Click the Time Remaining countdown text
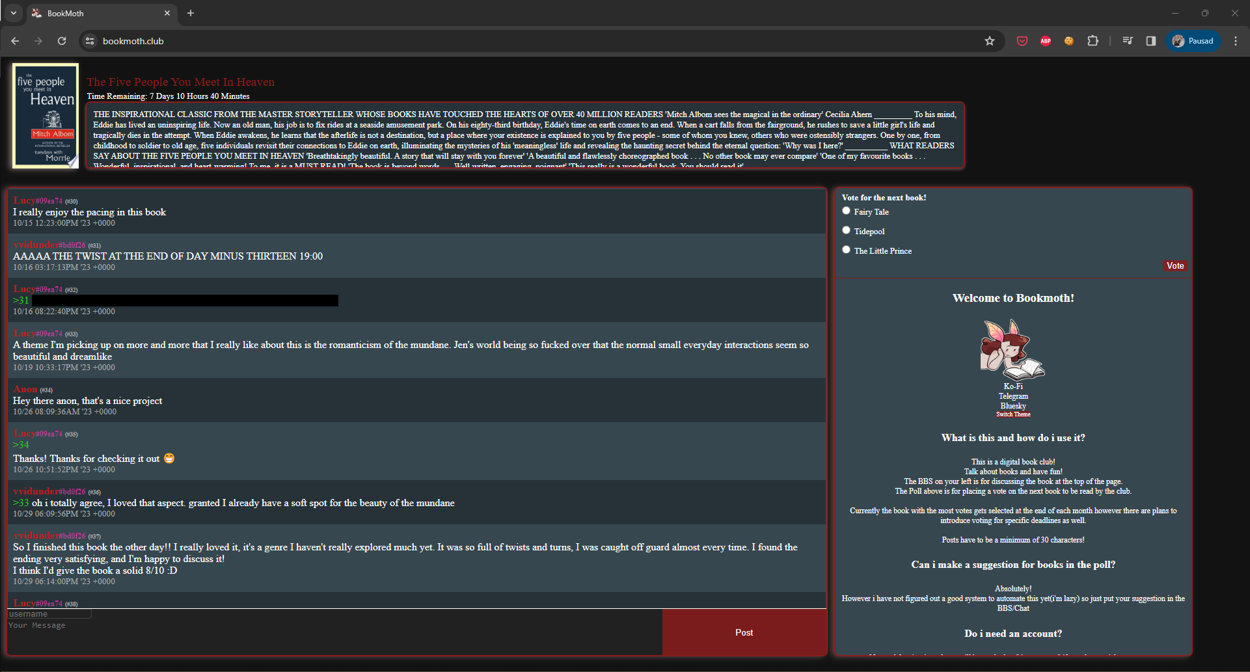The image size is (1250, 672). pyautogui.click(x=168, y=96)
